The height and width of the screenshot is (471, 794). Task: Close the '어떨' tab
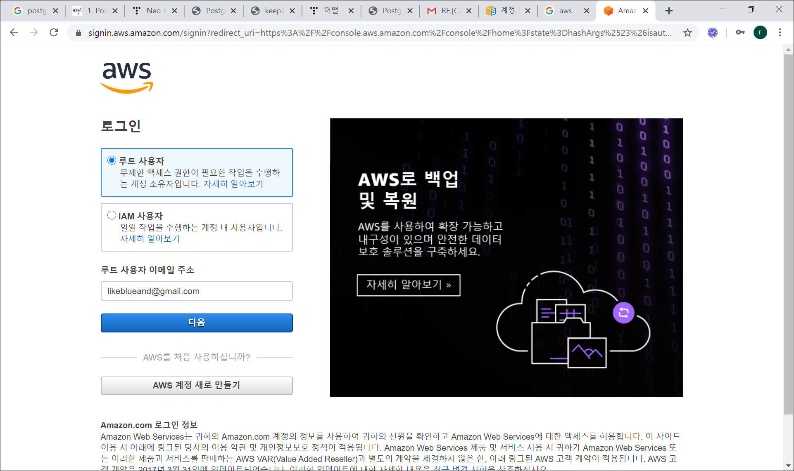point(351,11)
